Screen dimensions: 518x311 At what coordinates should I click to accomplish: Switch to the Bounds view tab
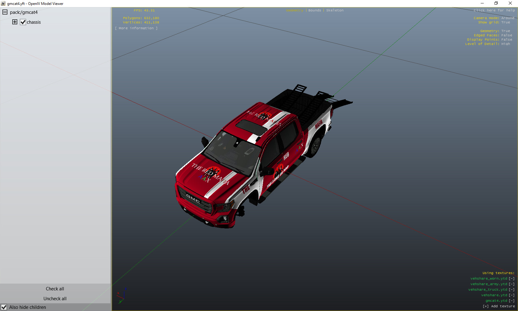(x=314, y=10)
